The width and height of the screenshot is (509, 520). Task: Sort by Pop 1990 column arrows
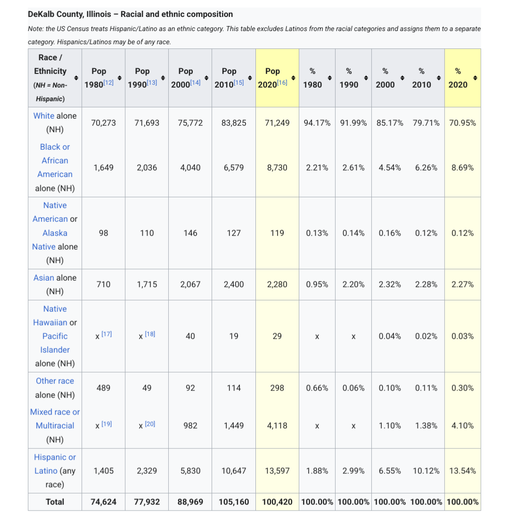pyautogui.click(x=163, y=78)
